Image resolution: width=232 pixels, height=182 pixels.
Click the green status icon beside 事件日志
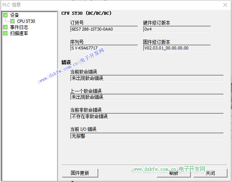[5, 27]
